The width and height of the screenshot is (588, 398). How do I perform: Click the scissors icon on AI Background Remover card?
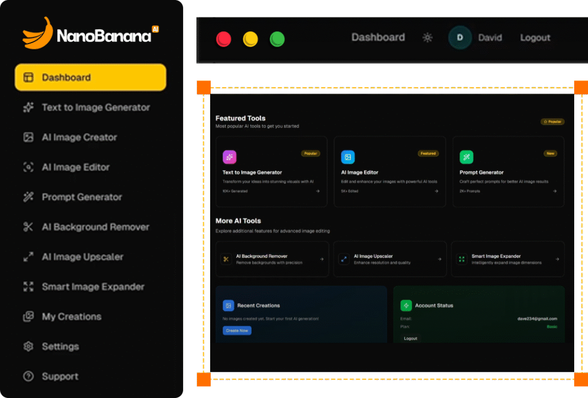[x=226, y=259]
